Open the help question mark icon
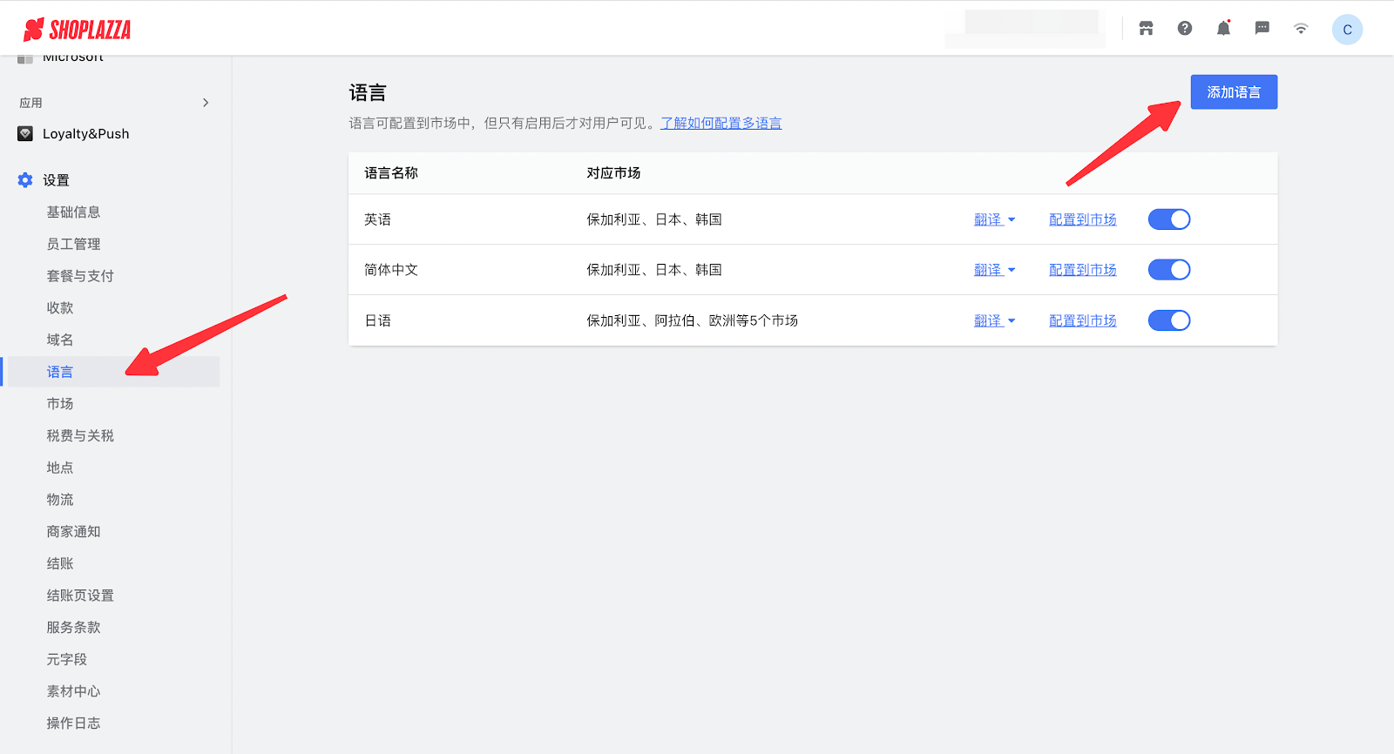 click(x=1185, y=29)
